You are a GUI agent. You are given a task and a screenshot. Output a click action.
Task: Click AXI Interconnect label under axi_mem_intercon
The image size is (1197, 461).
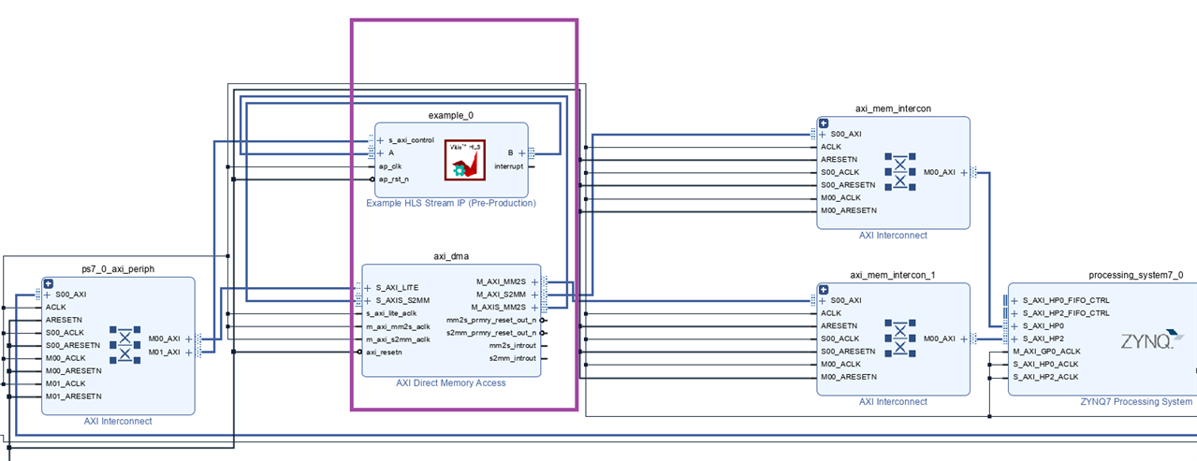[893, 235]
